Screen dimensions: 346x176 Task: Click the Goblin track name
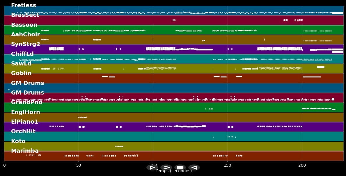click(21, 73)
